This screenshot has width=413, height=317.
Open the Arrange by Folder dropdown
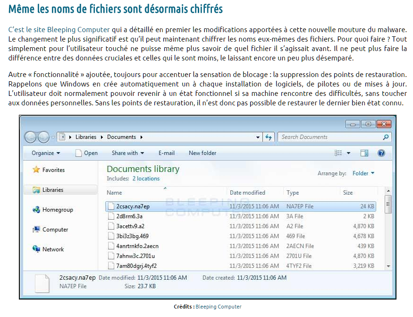[363, 173]
